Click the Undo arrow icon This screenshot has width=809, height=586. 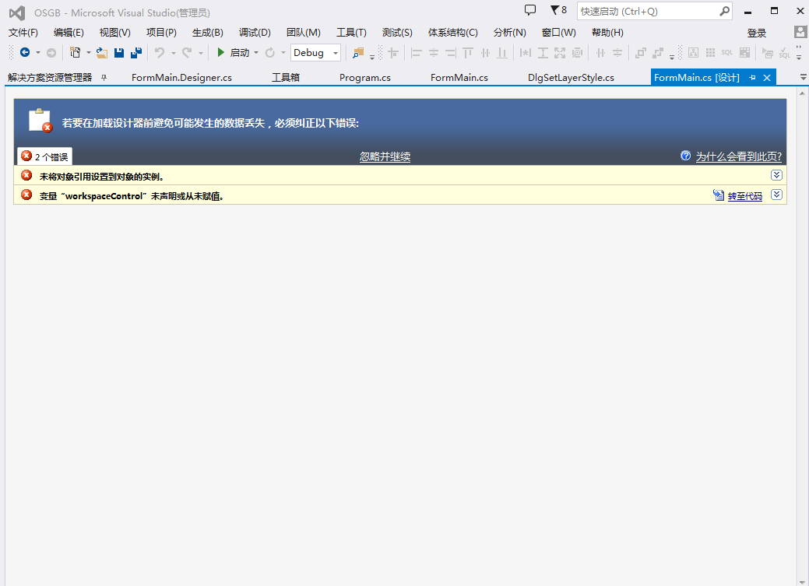click(x=160, y=53)
